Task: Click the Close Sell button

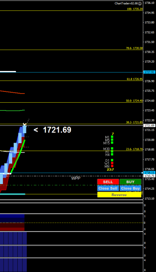Action: click(x=108, y=188)
